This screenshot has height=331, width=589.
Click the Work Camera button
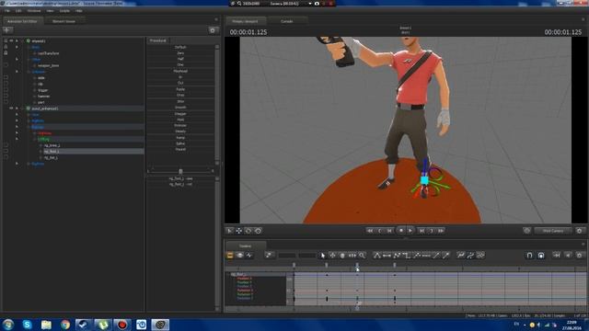pyautogui.click(x=553, y=231)
